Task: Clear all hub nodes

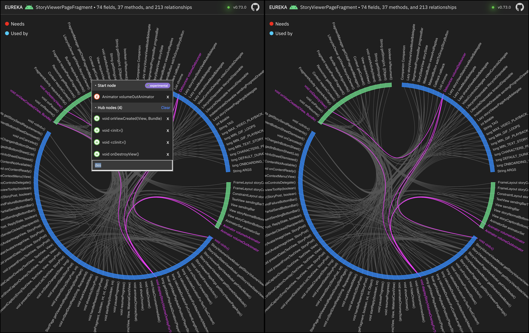Action: point(166,108)
